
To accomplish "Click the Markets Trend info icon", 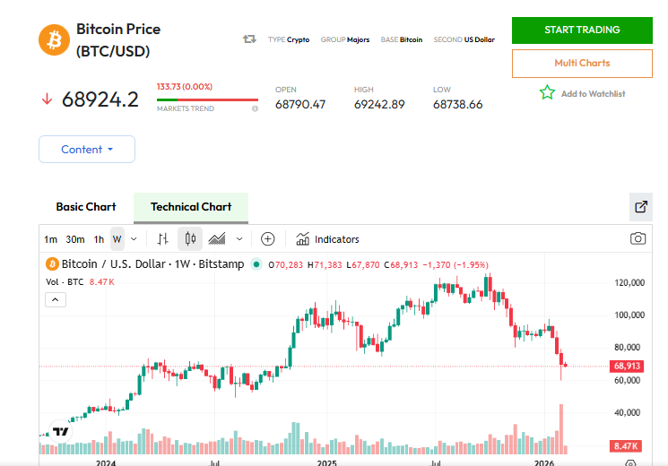I will (255, 108).
